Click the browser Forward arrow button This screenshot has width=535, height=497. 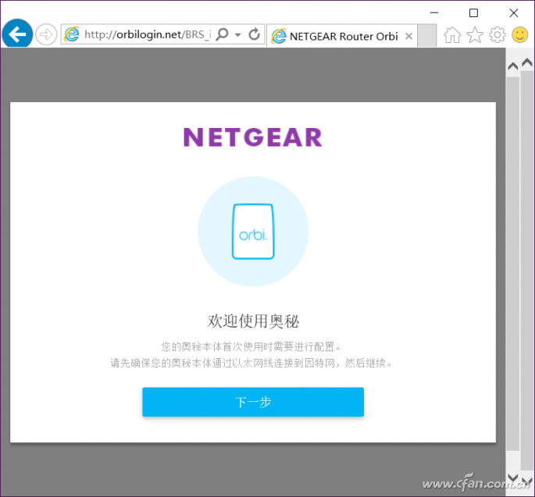pos(46,34)
